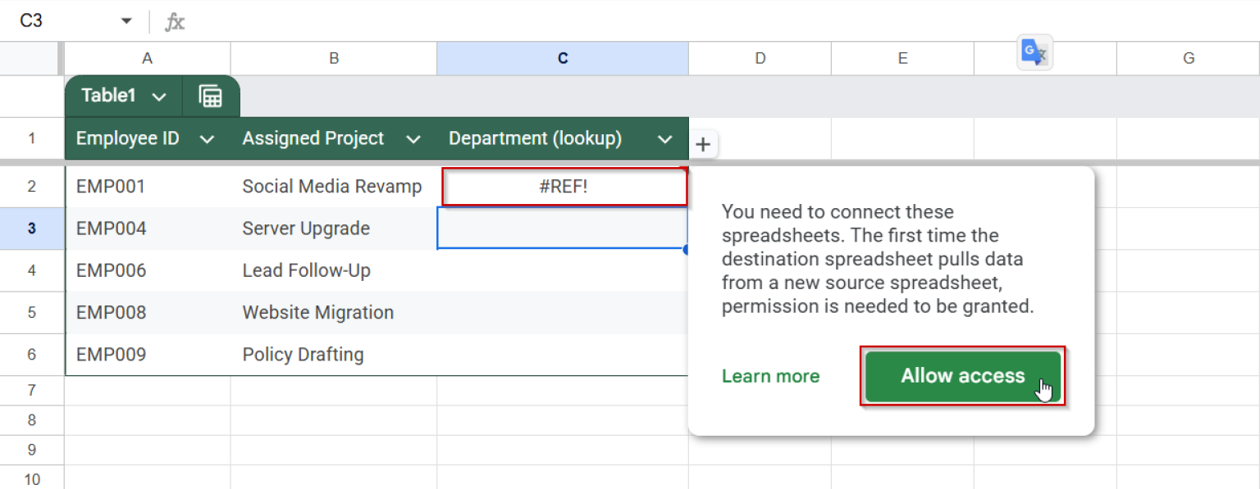Open the Google Translate extension icon
1260x489 pixels.
point(1034,52)
